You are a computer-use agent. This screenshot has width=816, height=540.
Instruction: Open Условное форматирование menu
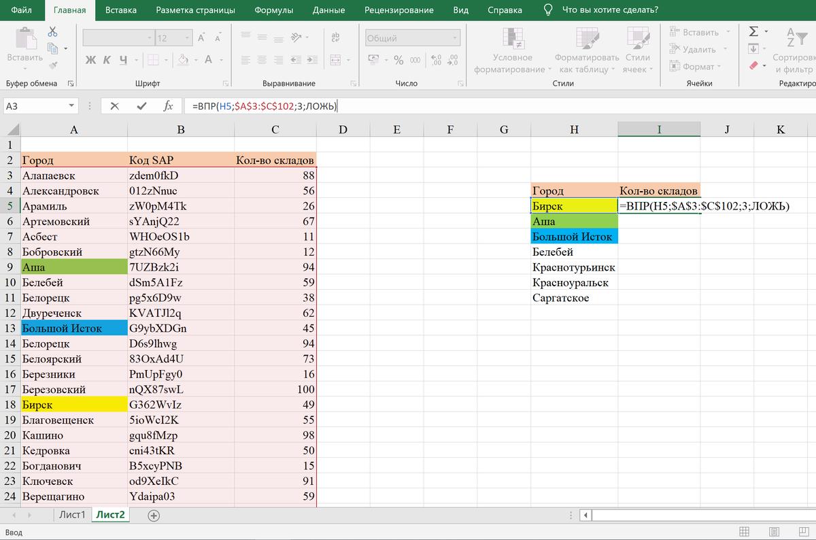[x=512, y=50]
